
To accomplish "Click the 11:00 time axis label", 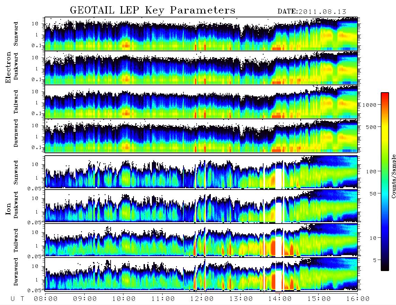I will 163,299.
